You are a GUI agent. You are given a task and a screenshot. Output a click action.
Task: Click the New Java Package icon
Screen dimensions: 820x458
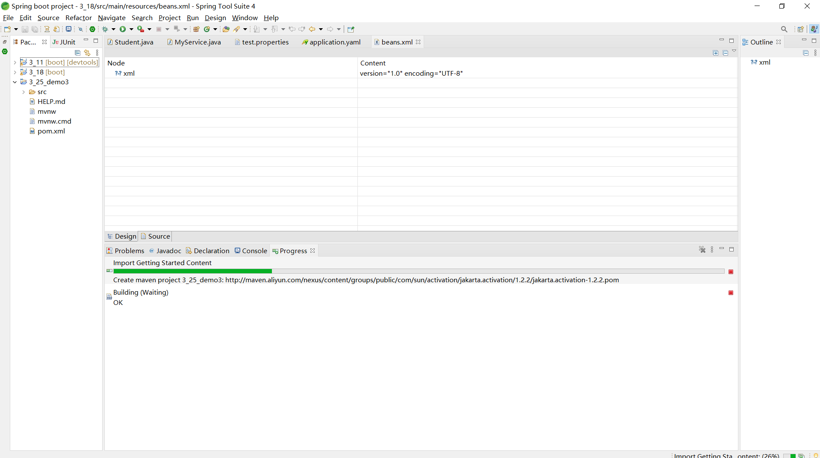196,29
